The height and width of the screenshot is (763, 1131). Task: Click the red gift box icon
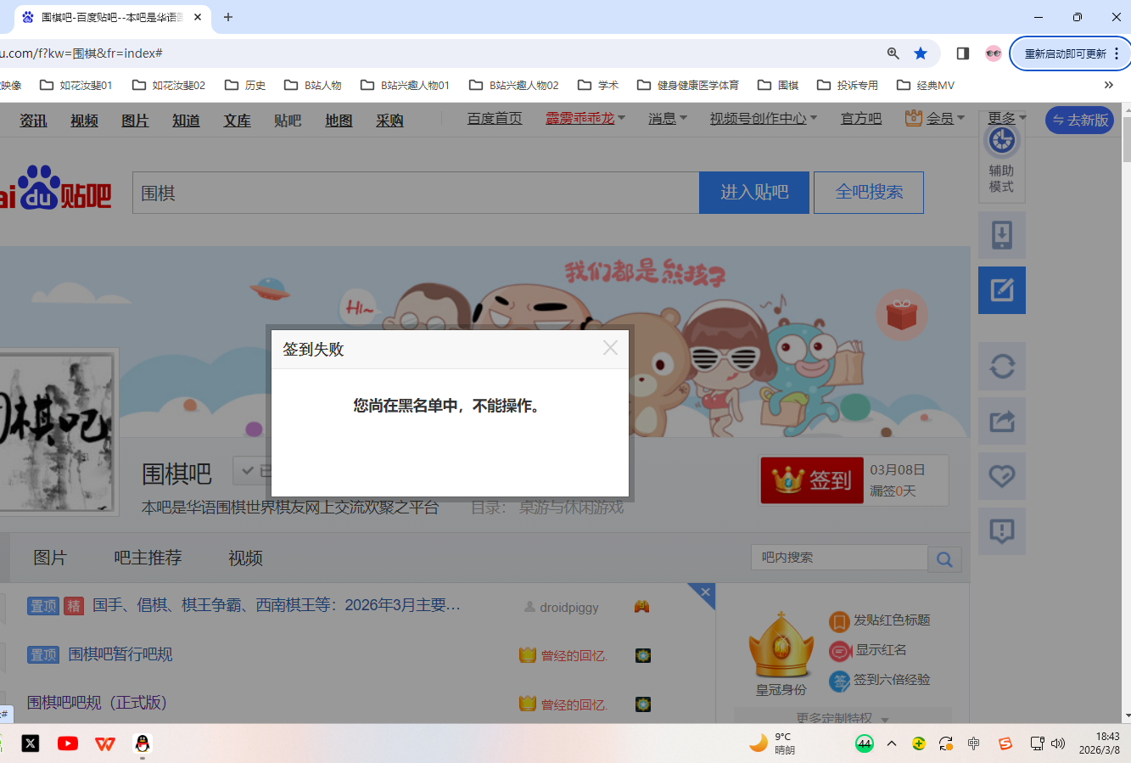[901, 315]
